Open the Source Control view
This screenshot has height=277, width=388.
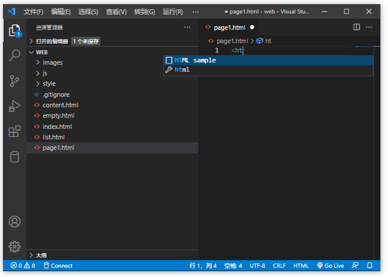coord(15,81)
